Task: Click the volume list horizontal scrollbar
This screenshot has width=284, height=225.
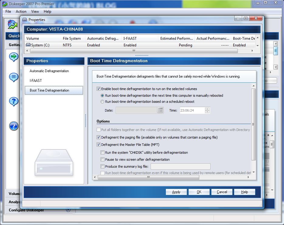Action: [x=134, y=51]
